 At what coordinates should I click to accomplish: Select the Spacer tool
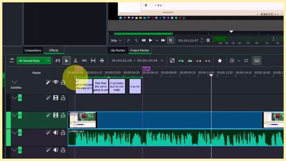click(x=84, y=61)
